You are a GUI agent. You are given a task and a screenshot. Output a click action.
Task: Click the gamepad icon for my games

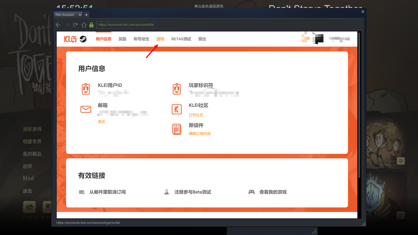[252, 192]
